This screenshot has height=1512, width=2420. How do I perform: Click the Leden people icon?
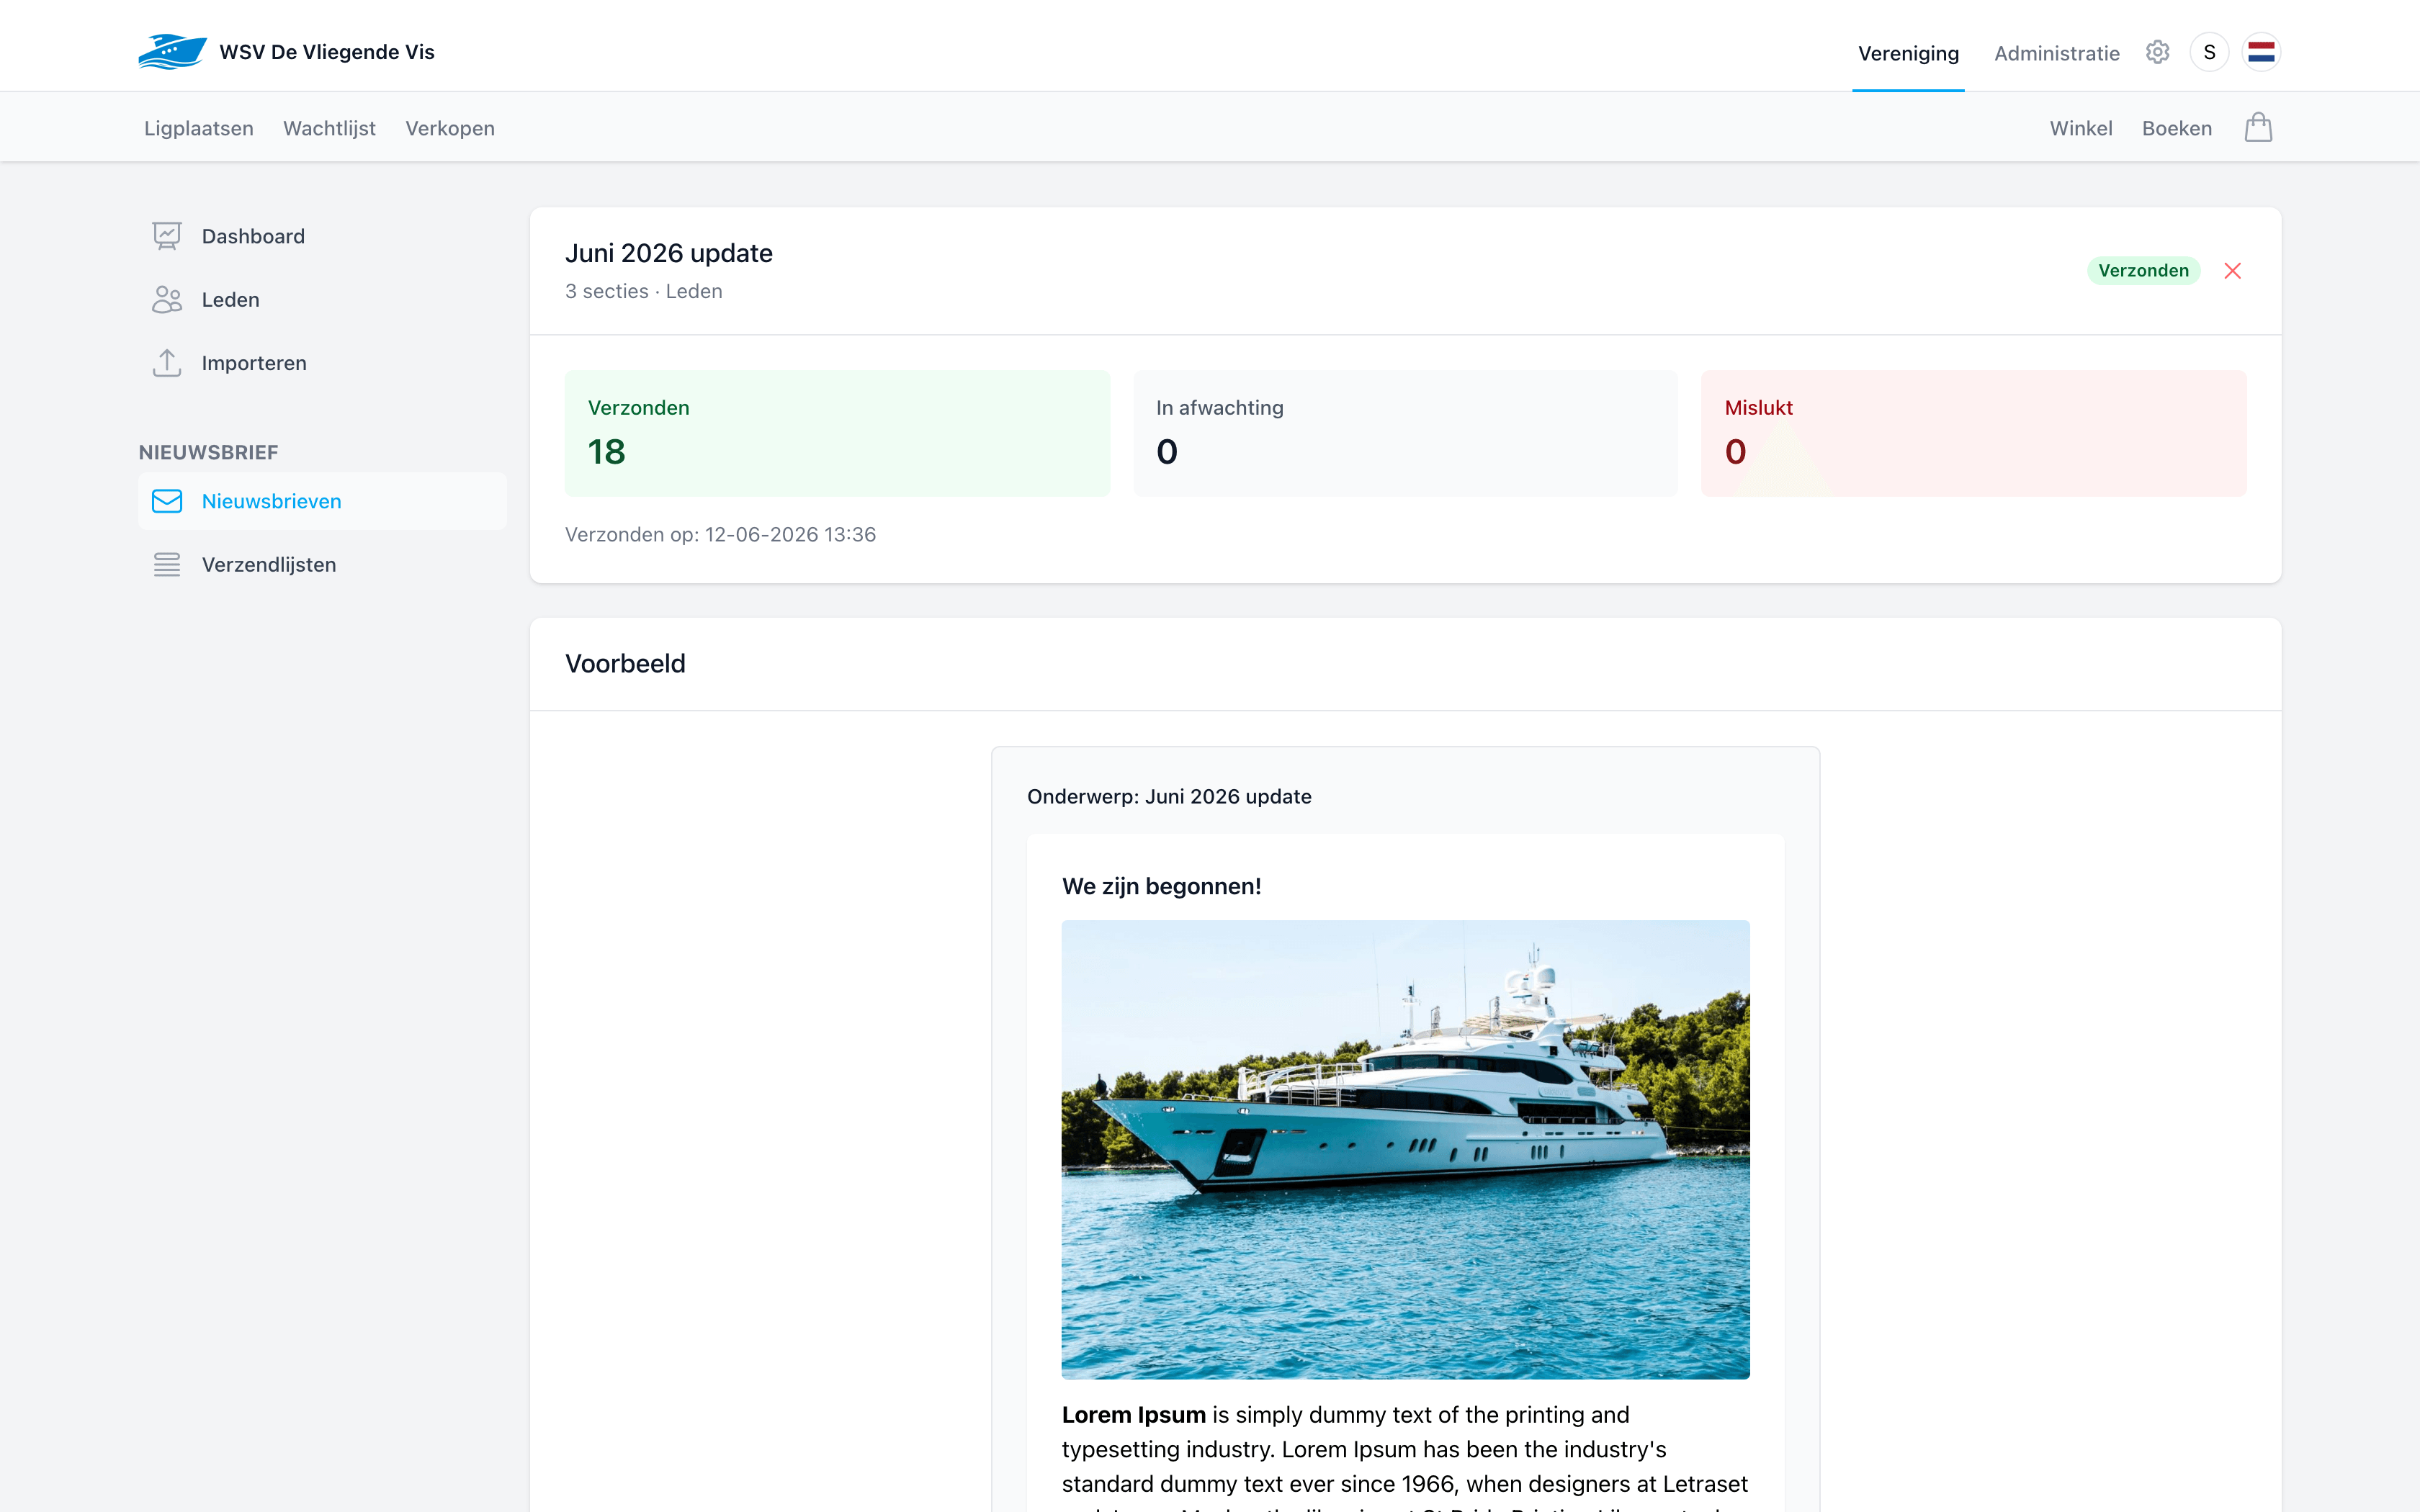pos(167,300)
